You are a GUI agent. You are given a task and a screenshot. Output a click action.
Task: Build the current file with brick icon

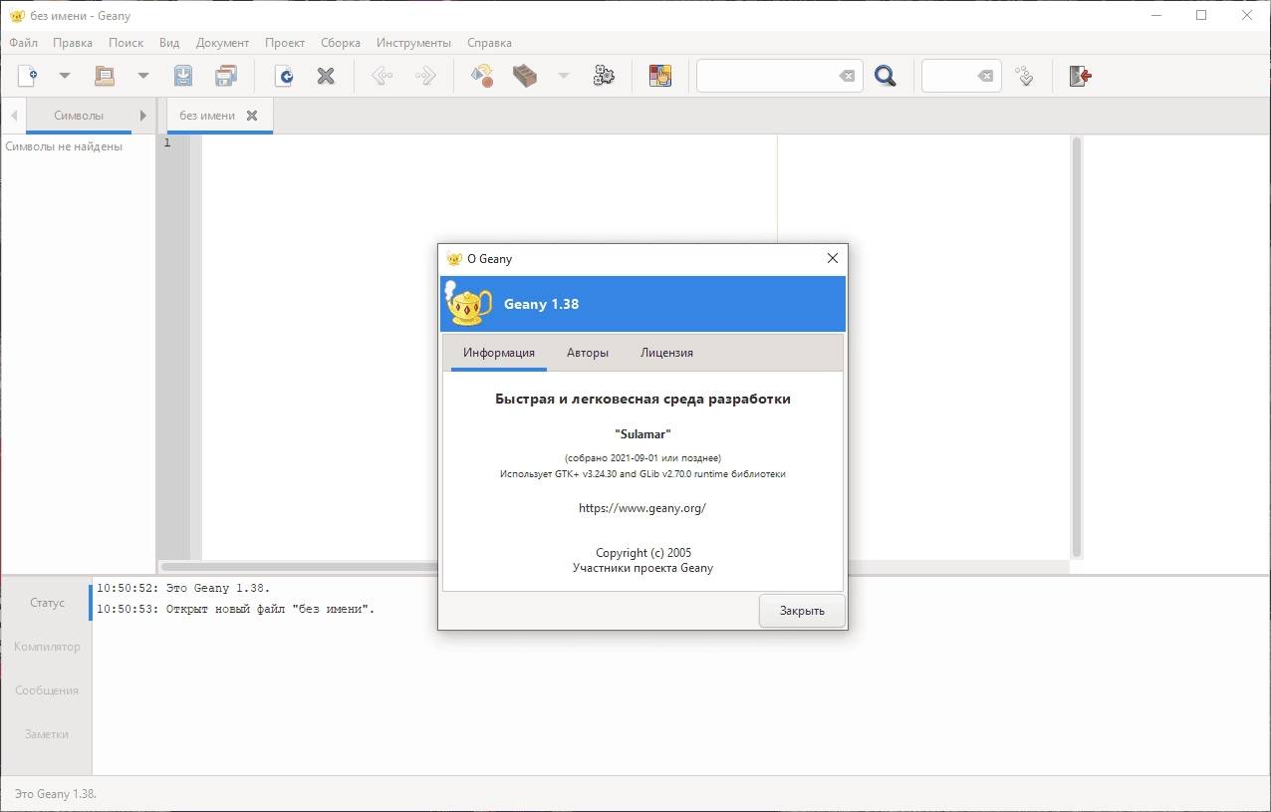[x=525, y=76]
